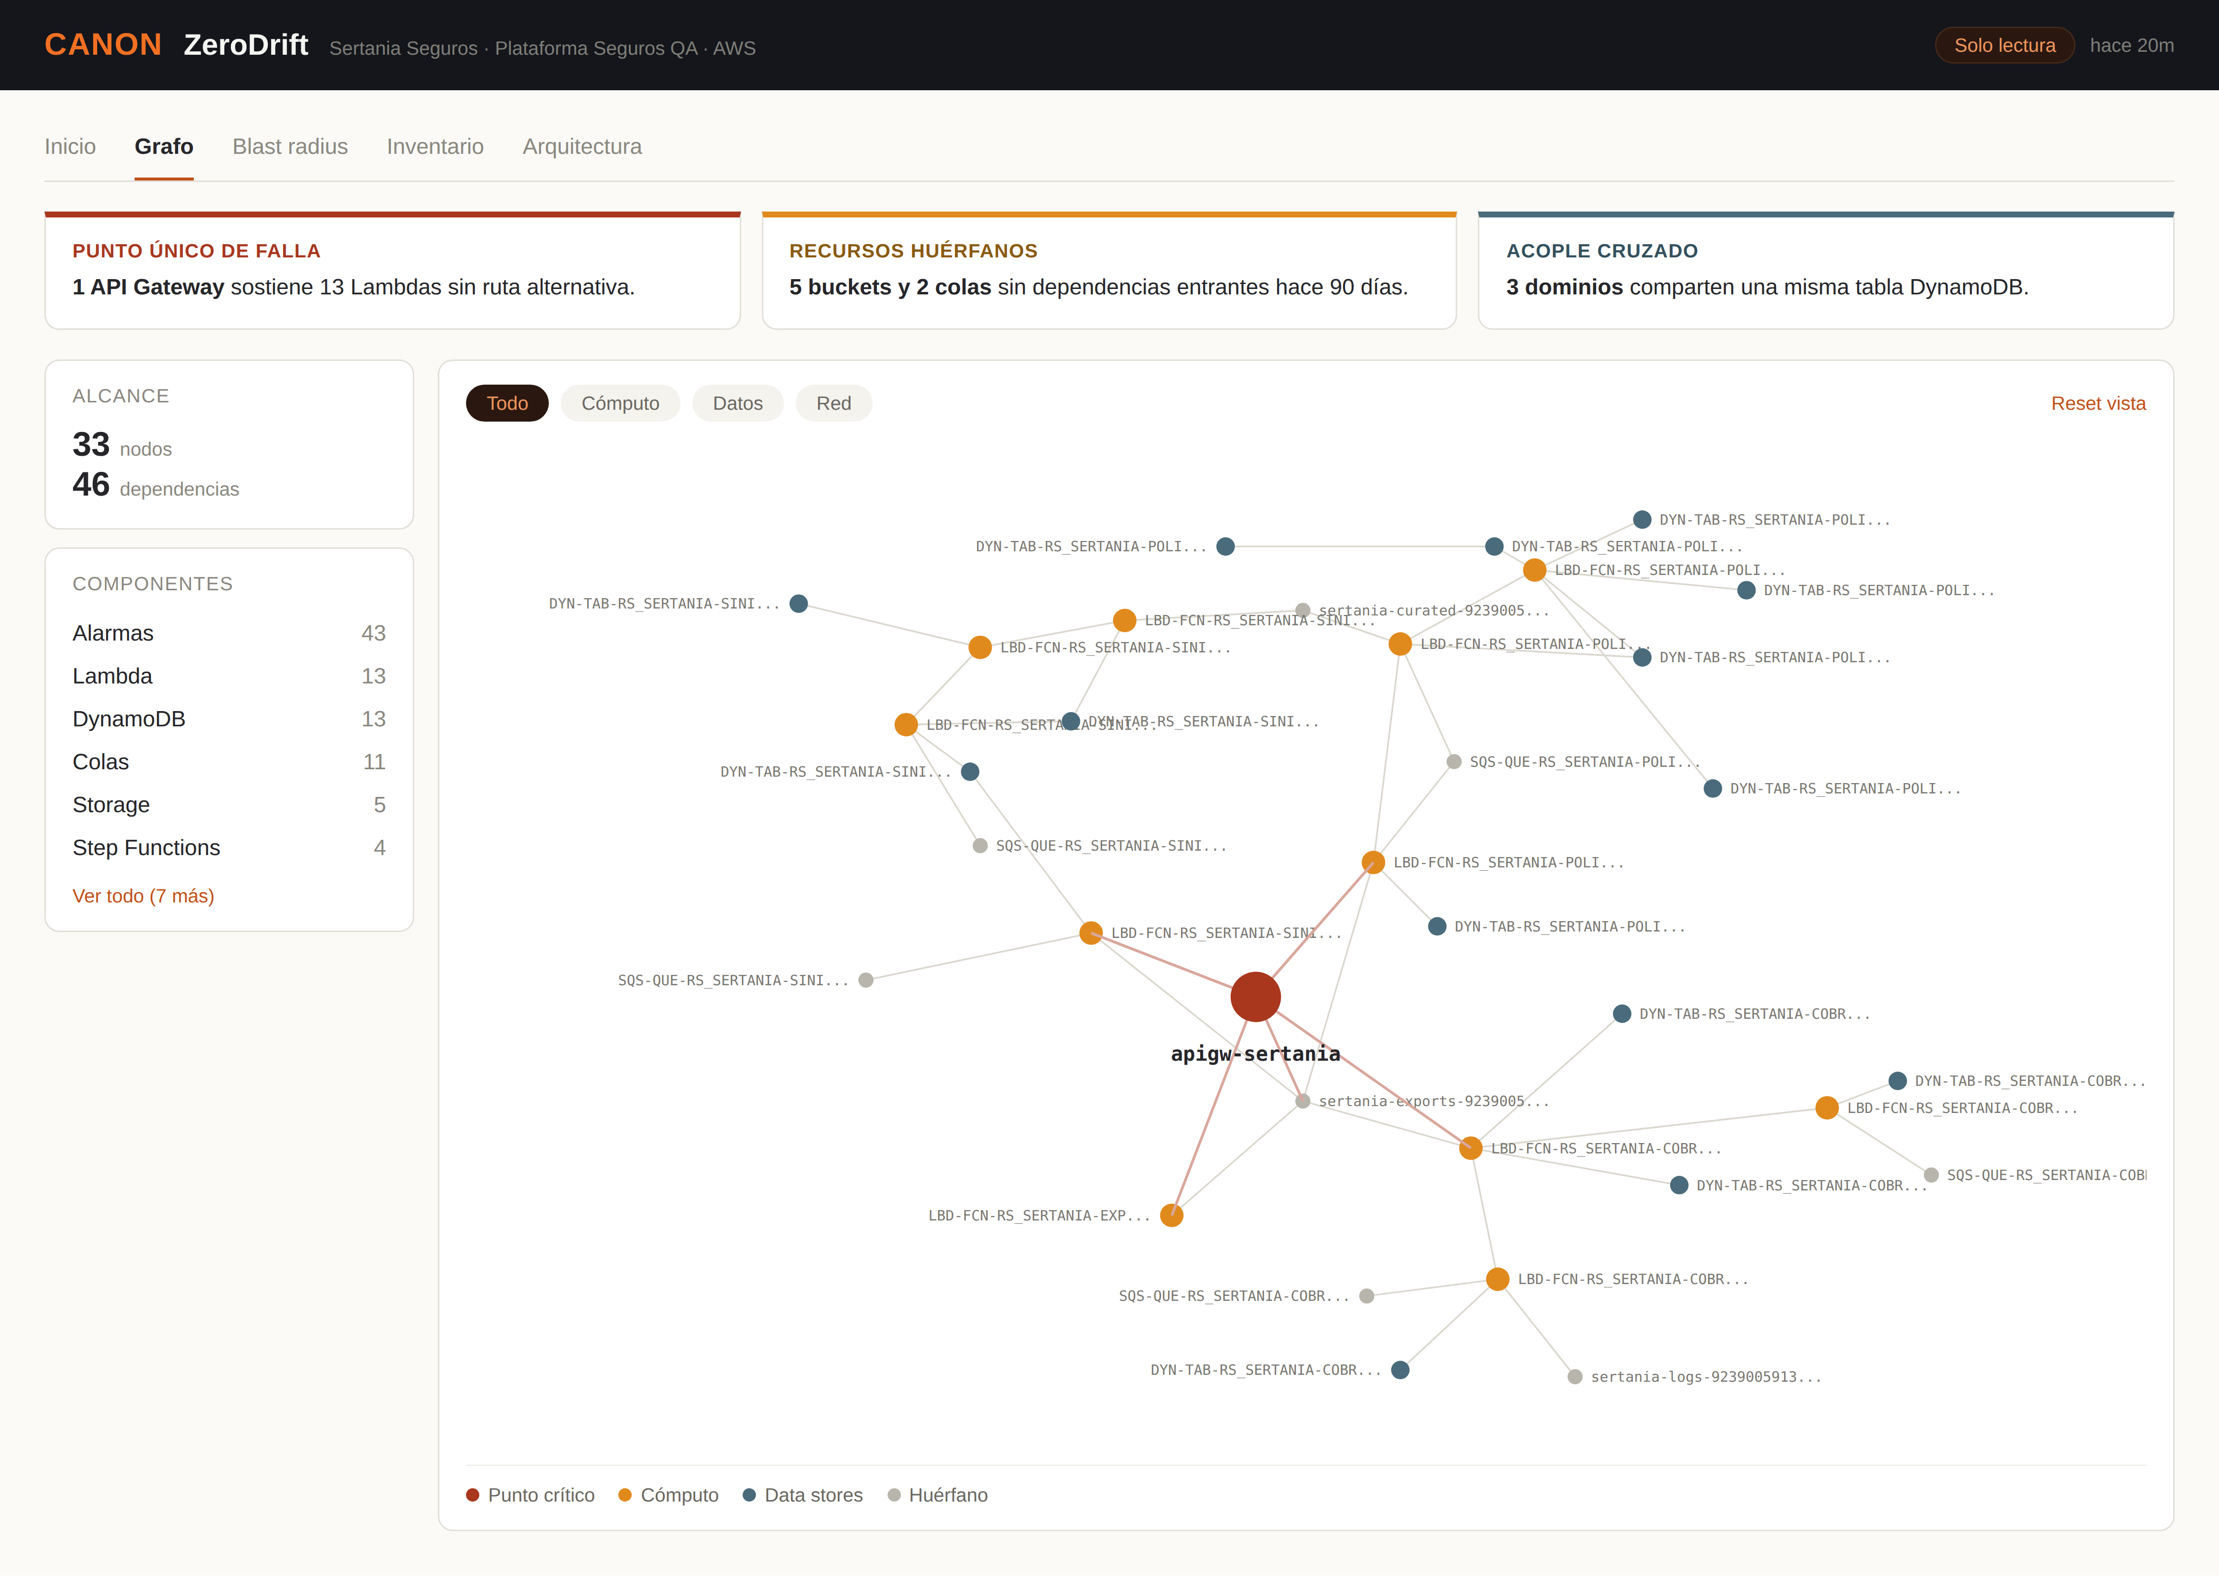The width and height of the screenshot is (2219, 1577).
Task: Click Reset vista link
Action: pos(2098,403)
